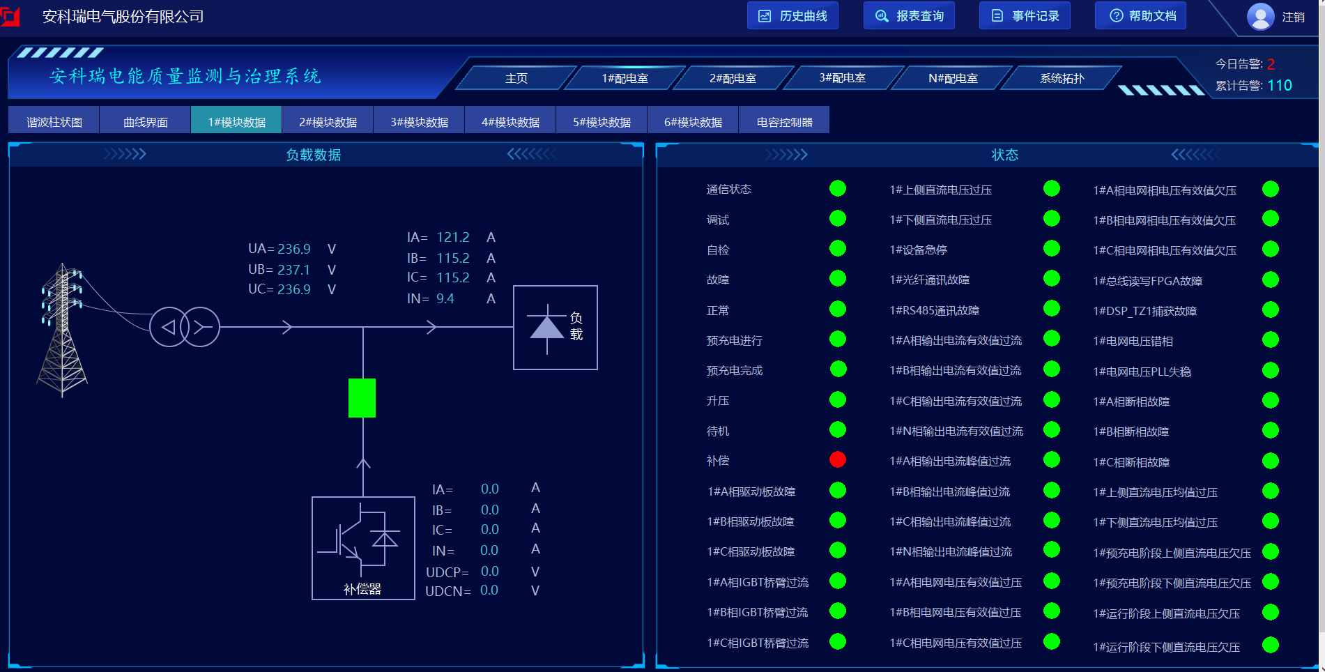Select the load diode box icon
1325x672 pixels.
[x=555, y=328]
